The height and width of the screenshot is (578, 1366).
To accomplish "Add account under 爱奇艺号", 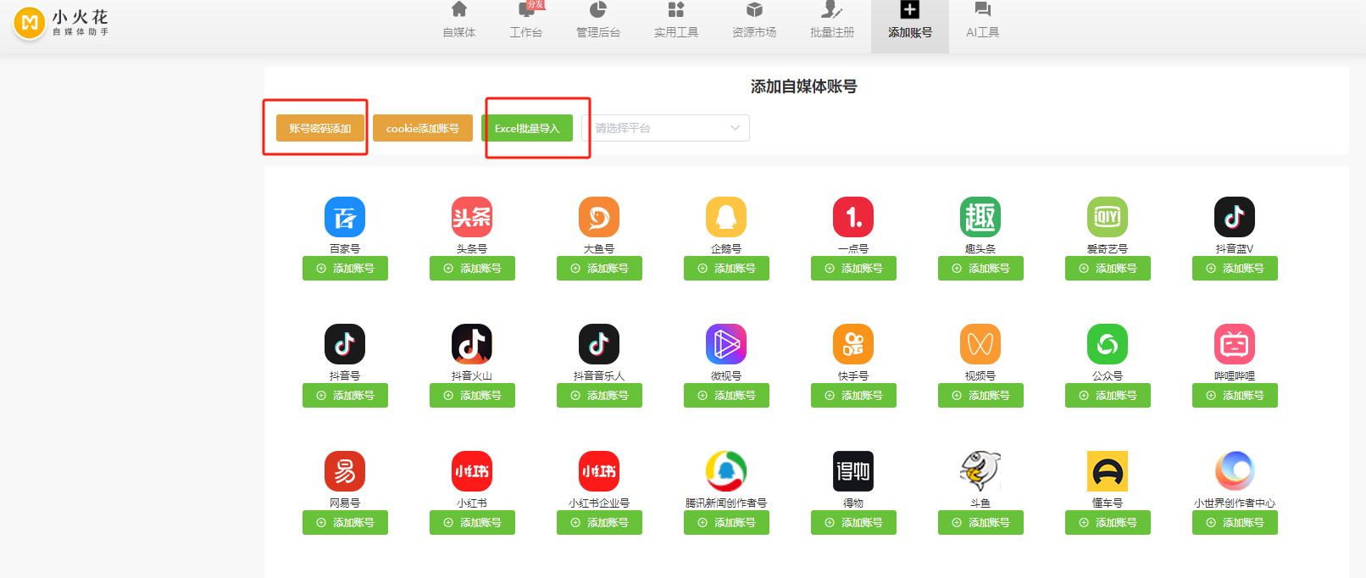I will point(1108,268).
